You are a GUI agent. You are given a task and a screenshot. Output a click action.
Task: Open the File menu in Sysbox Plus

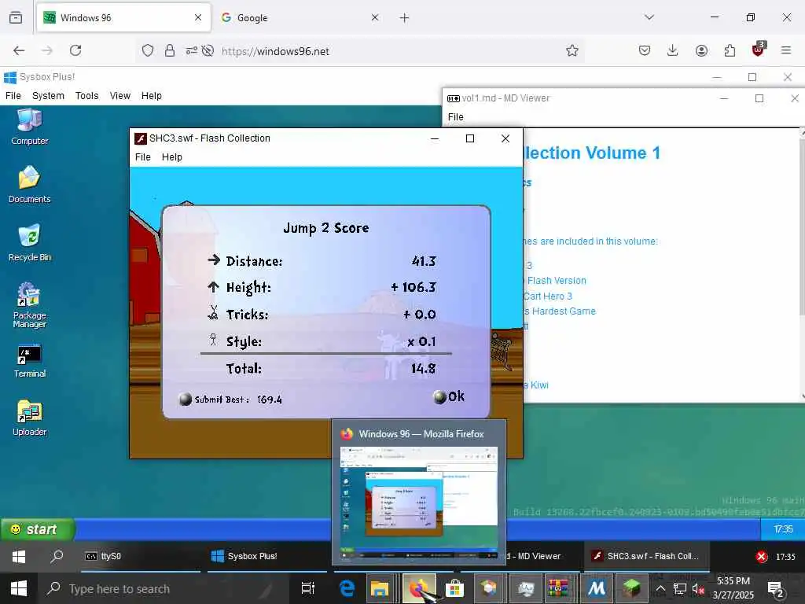13,95
